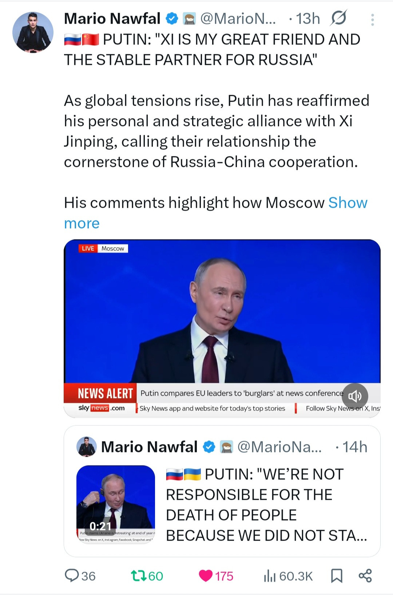
Task: Click blue verified badge next to name
Action: click(x=172, y=19)
